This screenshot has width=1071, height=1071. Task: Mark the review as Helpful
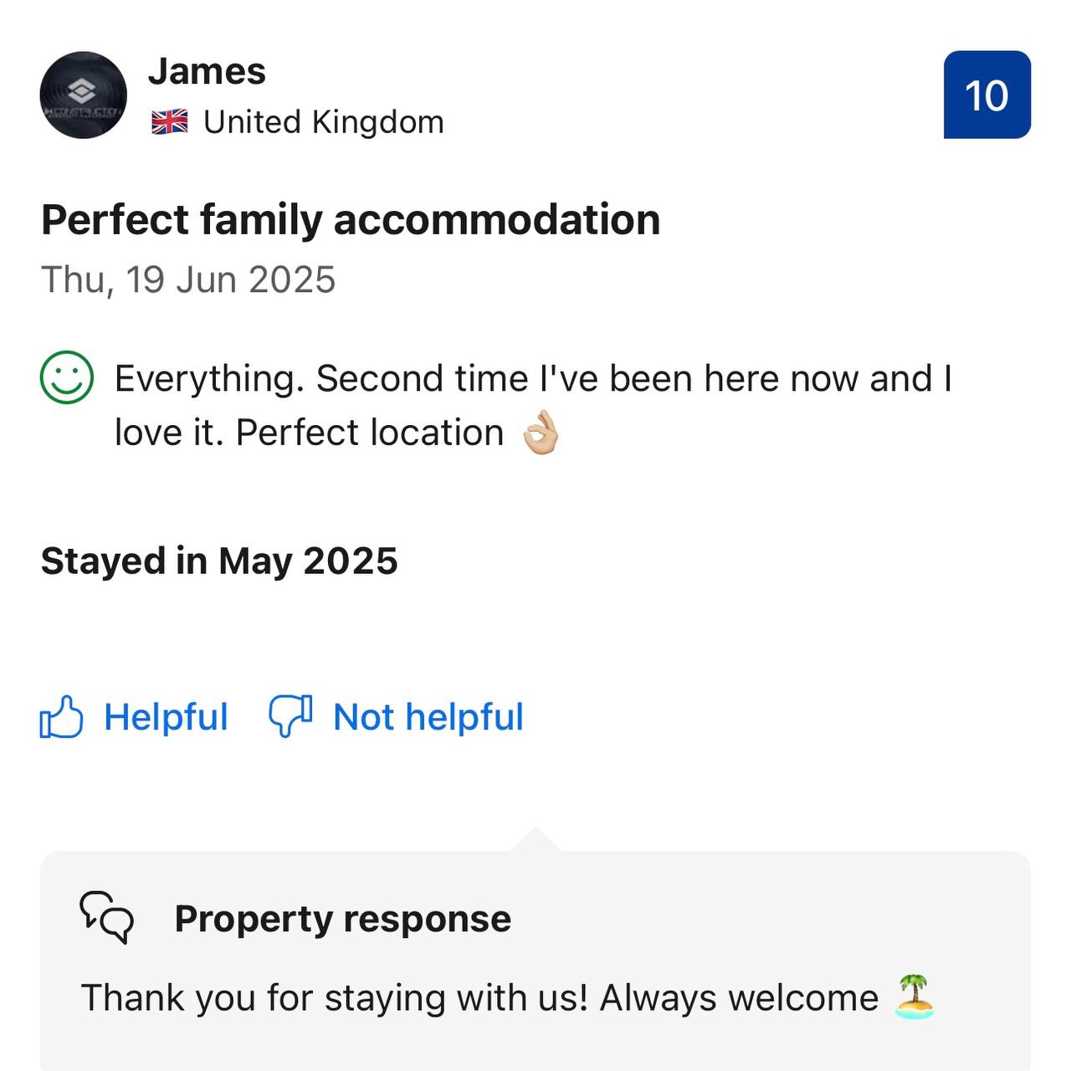(166, 717)
